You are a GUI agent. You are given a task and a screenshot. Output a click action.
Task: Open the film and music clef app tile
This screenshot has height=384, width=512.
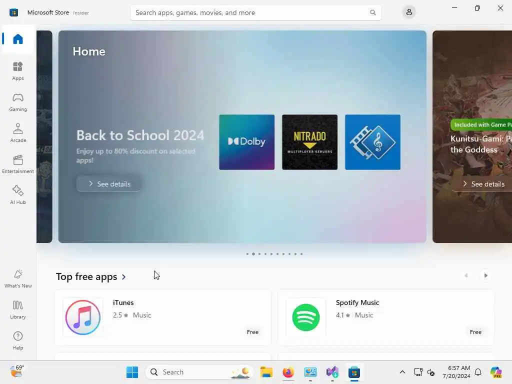tap(372, 142)
